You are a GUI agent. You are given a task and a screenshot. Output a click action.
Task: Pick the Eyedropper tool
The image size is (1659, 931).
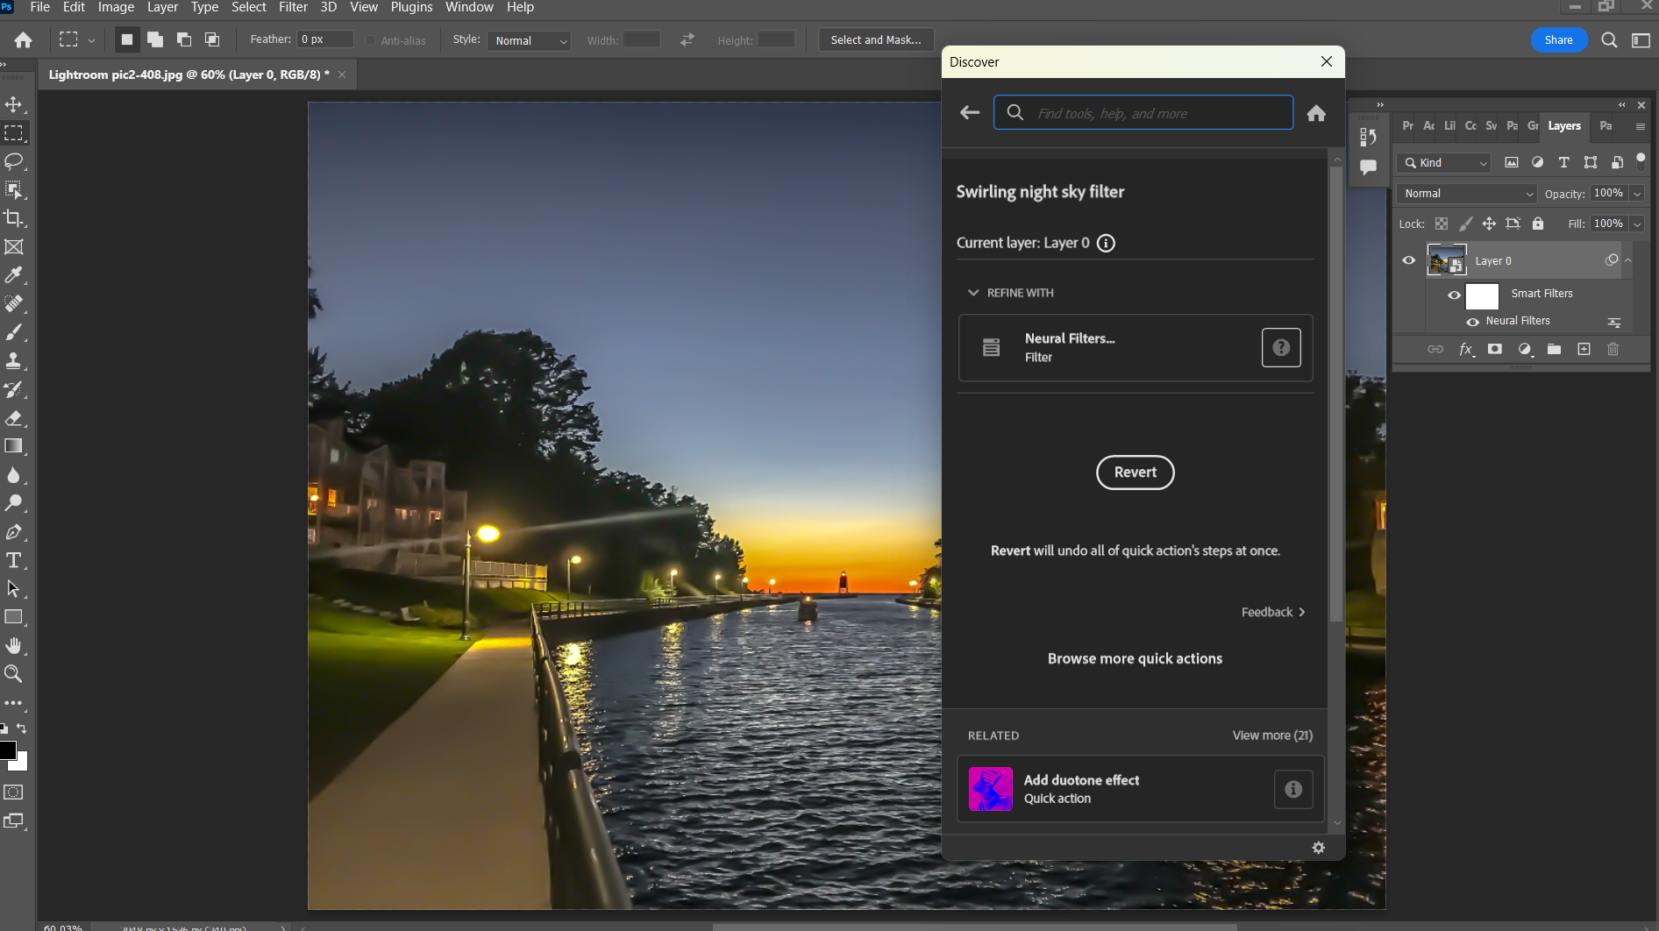point(14,275)
